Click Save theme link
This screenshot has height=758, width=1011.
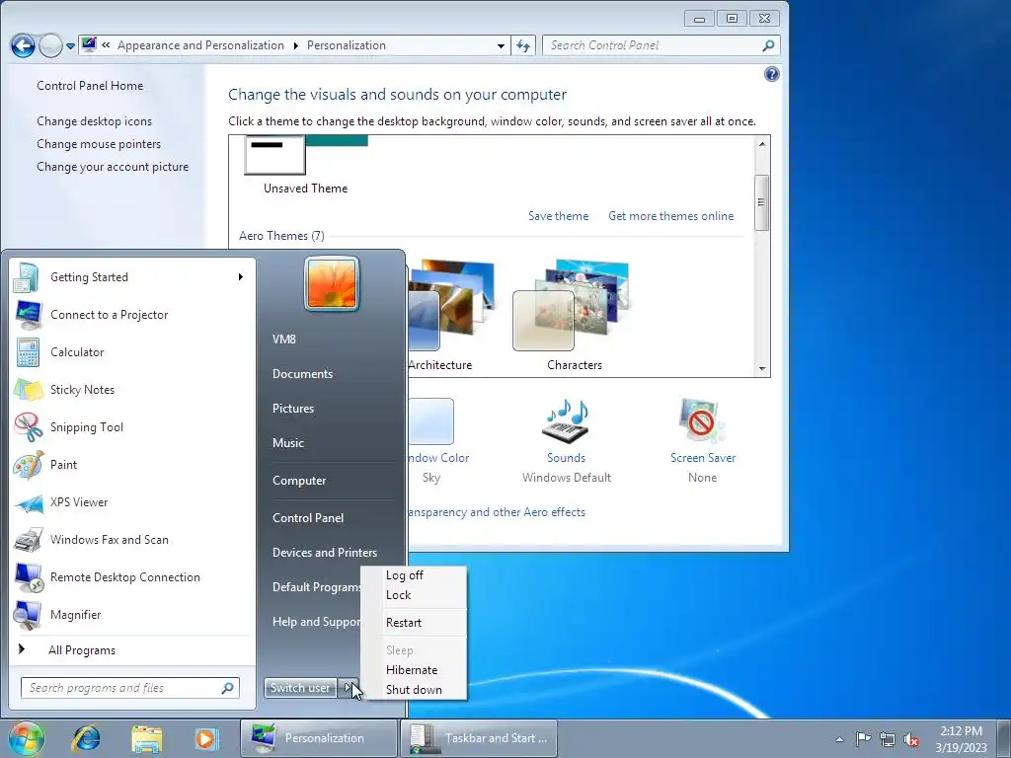click(559, 216)
